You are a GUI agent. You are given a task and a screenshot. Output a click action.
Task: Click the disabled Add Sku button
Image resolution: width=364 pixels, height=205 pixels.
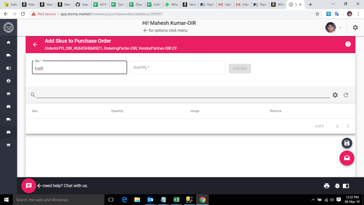coord(240,68)
